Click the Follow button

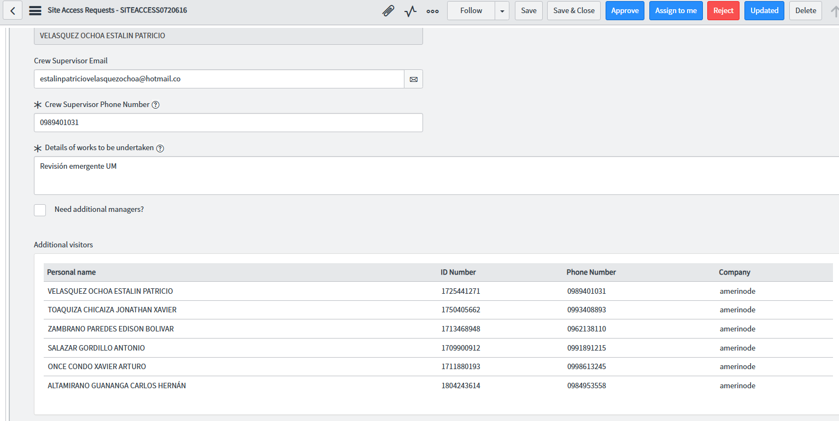(x=471, y=11)
